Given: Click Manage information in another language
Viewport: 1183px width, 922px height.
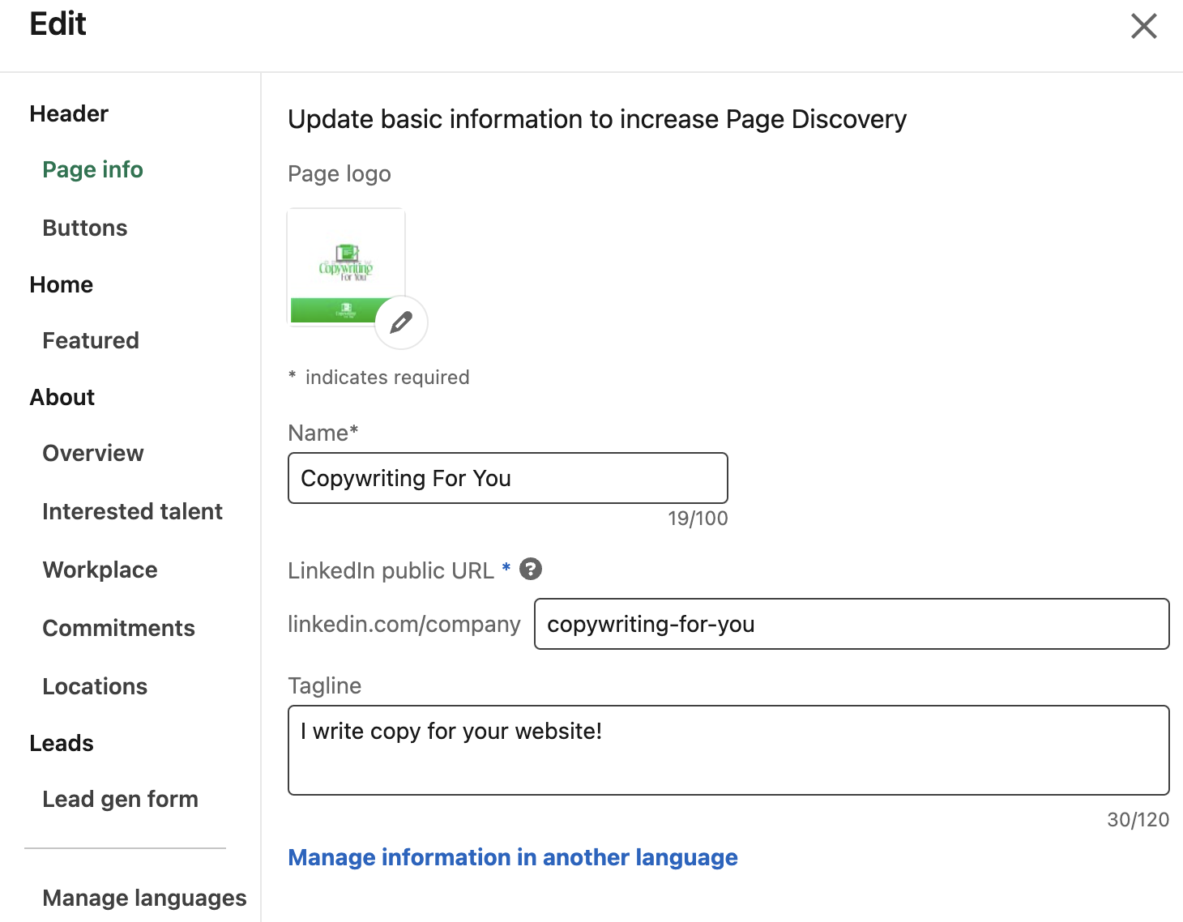Looking at the screenshot, I should (x=512, y=857).
